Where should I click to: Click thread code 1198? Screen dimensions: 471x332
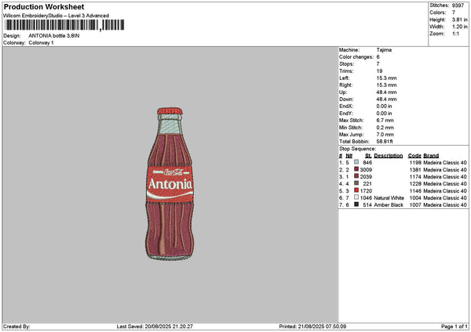415,163
